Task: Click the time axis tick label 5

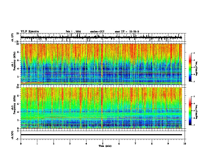Action: pyautogui.click(x=103, y=144)
